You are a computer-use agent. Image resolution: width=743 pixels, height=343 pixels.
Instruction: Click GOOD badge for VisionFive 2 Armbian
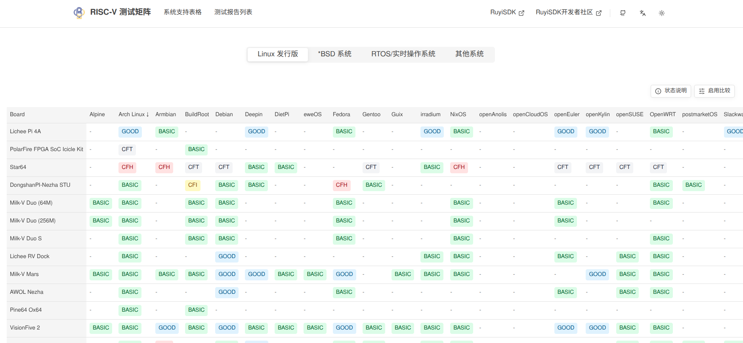167,328
